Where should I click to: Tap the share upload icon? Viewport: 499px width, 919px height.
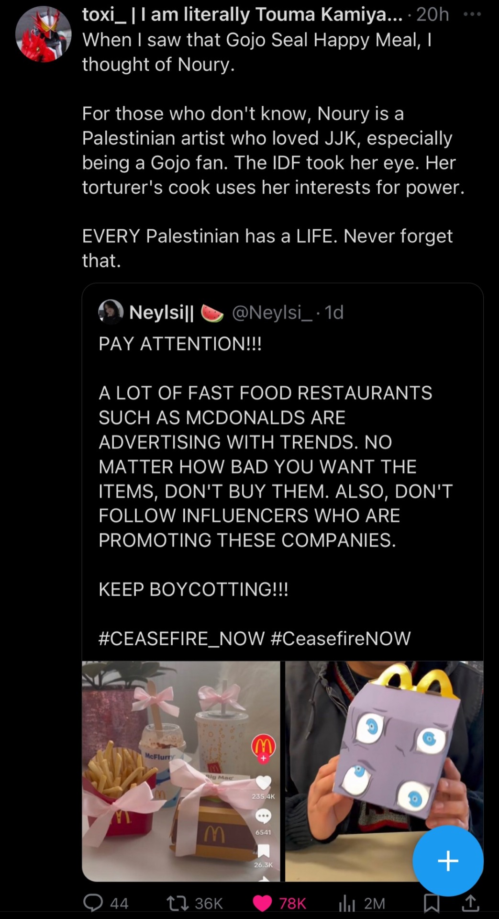coord(470,903)
